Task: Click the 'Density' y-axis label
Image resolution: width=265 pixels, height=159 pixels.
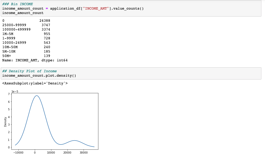Action: pyautogui.click(x=5, y=122)
